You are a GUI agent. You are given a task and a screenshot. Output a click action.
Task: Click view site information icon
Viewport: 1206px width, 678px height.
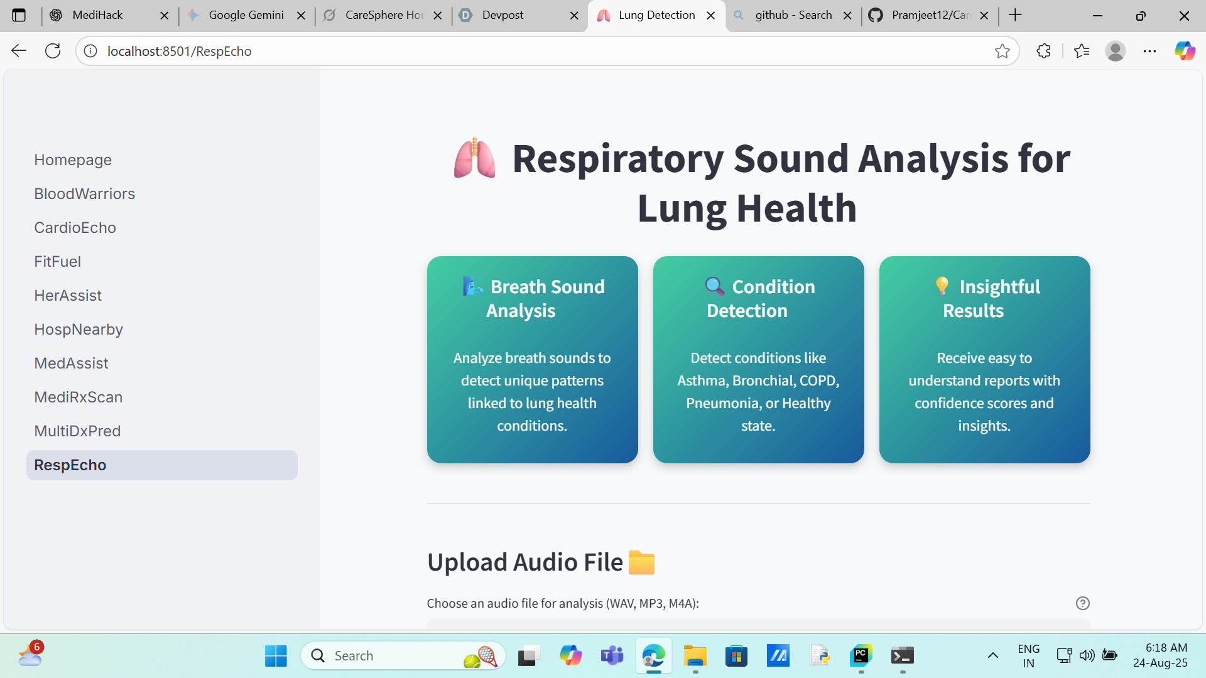click(x=91, y=51)
